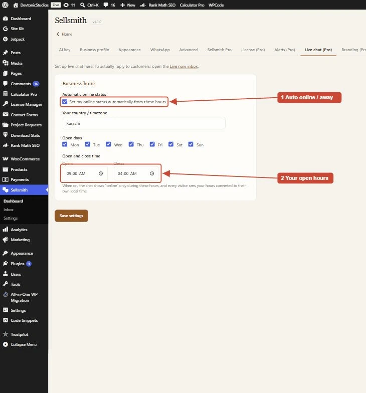Open Calculator Pro in the admin bar
366x393 pixels.
click(192, 5)
